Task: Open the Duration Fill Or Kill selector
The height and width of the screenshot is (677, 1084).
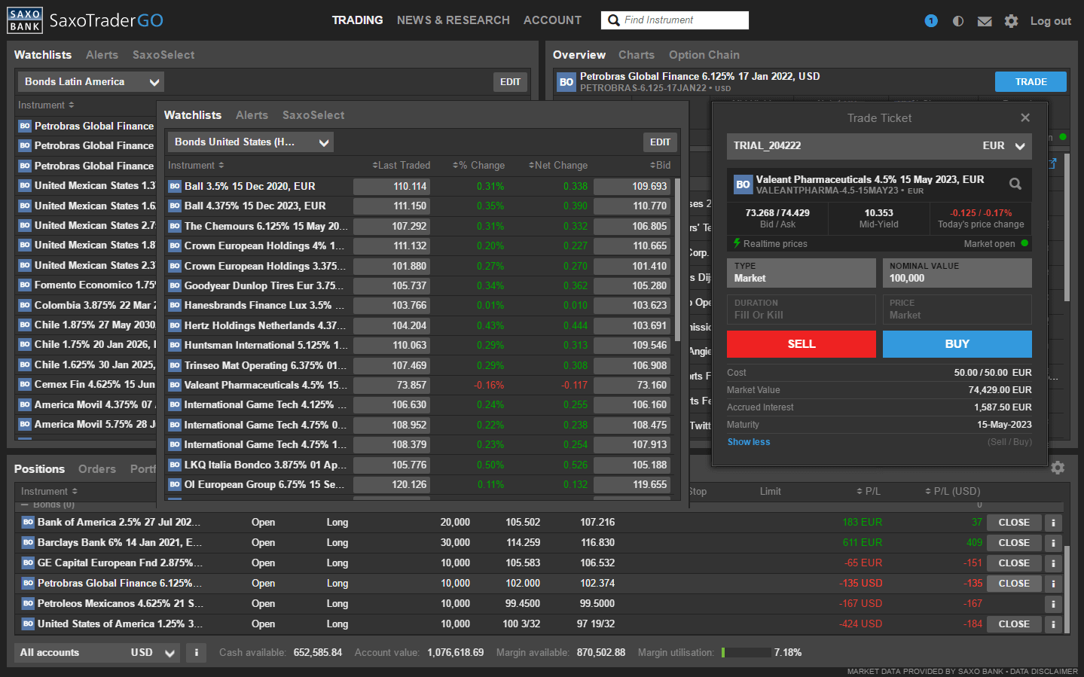Action: coord(802,310)
